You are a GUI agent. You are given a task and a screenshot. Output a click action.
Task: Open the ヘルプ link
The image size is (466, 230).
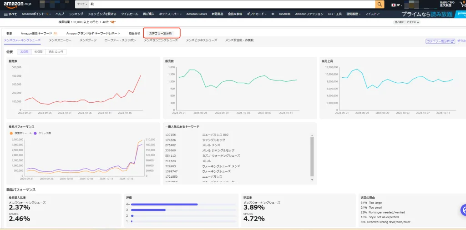click(x=60, y=14)
